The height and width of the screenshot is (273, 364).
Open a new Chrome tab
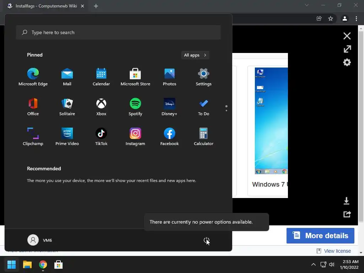click(96, 6)
